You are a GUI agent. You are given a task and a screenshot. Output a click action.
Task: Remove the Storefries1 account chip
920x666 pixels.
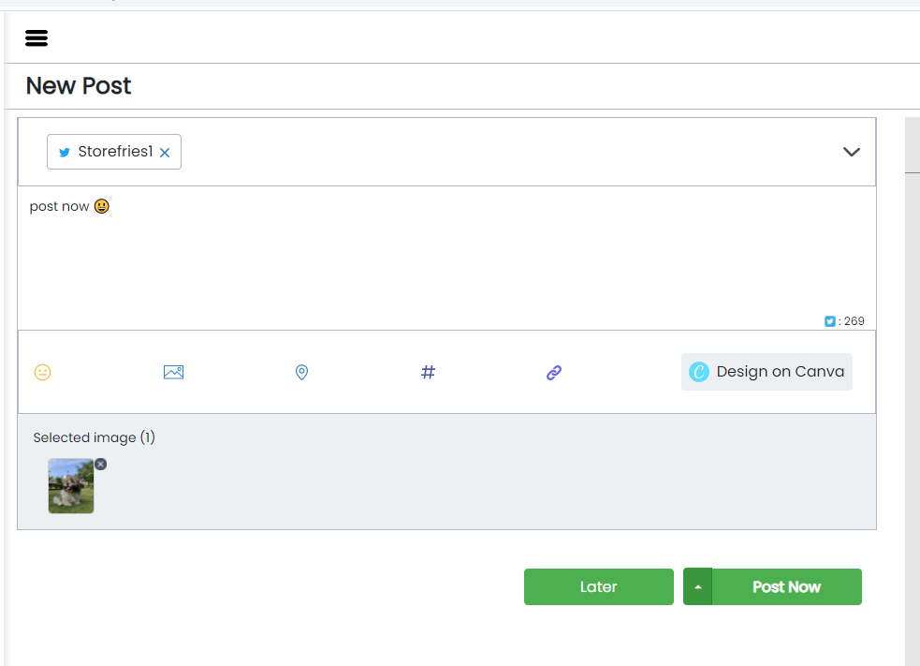pos(165,153)
